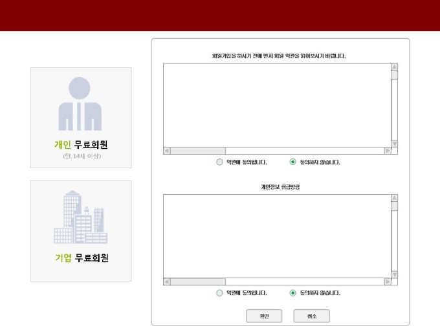Click the terms box vertical scrollbar thumb
Image resolution: width=440 pixels, height=330 pixels.
pos(394,75)
